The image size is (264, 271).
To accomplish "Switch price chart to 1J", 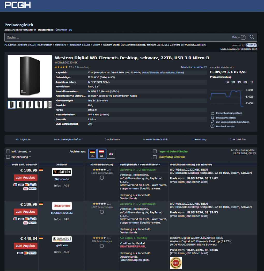I will pos(251,82).
